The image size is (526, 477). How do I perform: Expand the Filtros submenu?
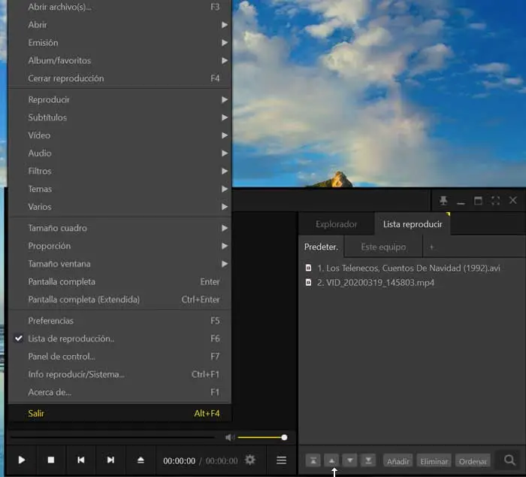click(119, 171)
